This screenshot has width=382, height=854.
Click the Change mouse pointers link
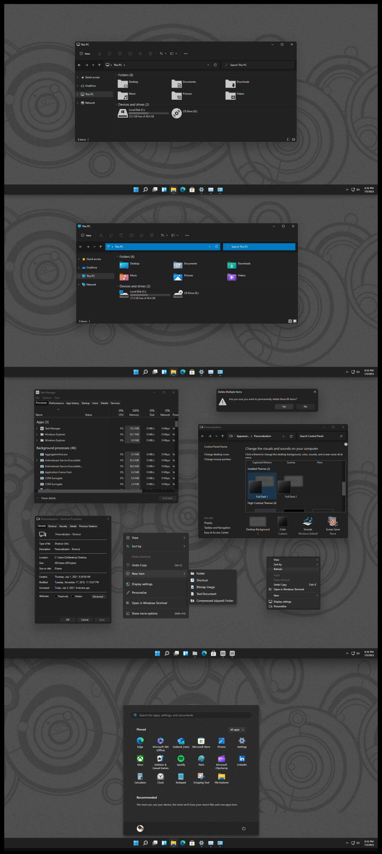217,459
